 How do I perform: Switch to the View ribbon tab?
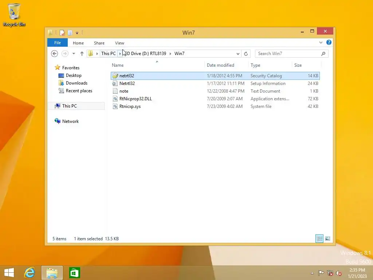click(x=119, y=43)
